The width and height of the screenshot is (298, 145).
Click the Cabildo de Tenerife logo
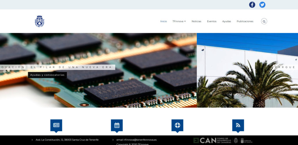pos(40,21)
